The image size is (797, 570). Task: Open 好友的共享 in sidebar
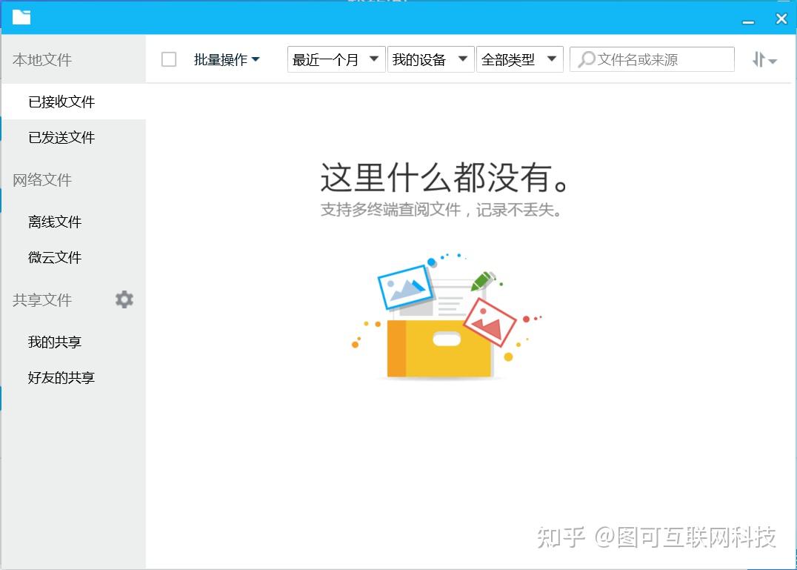pos(61,377)
